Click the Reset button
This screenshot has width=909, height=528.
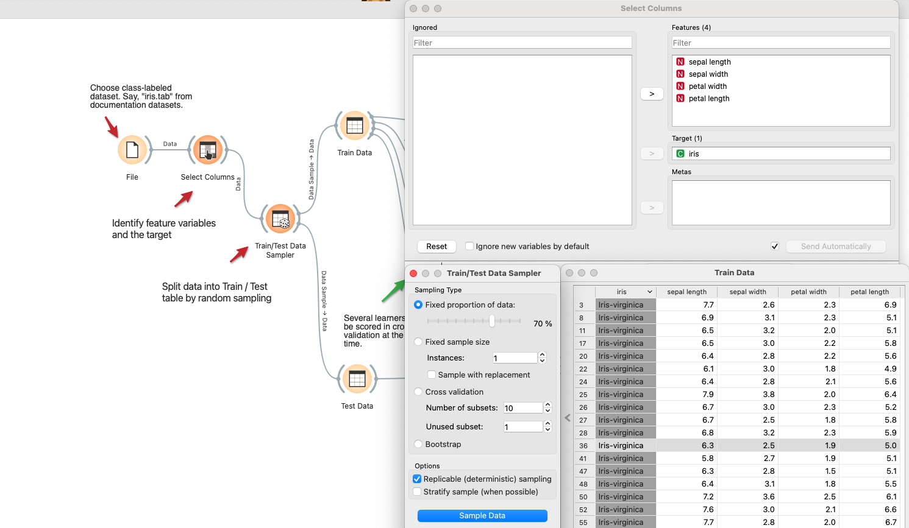point(437,246)
